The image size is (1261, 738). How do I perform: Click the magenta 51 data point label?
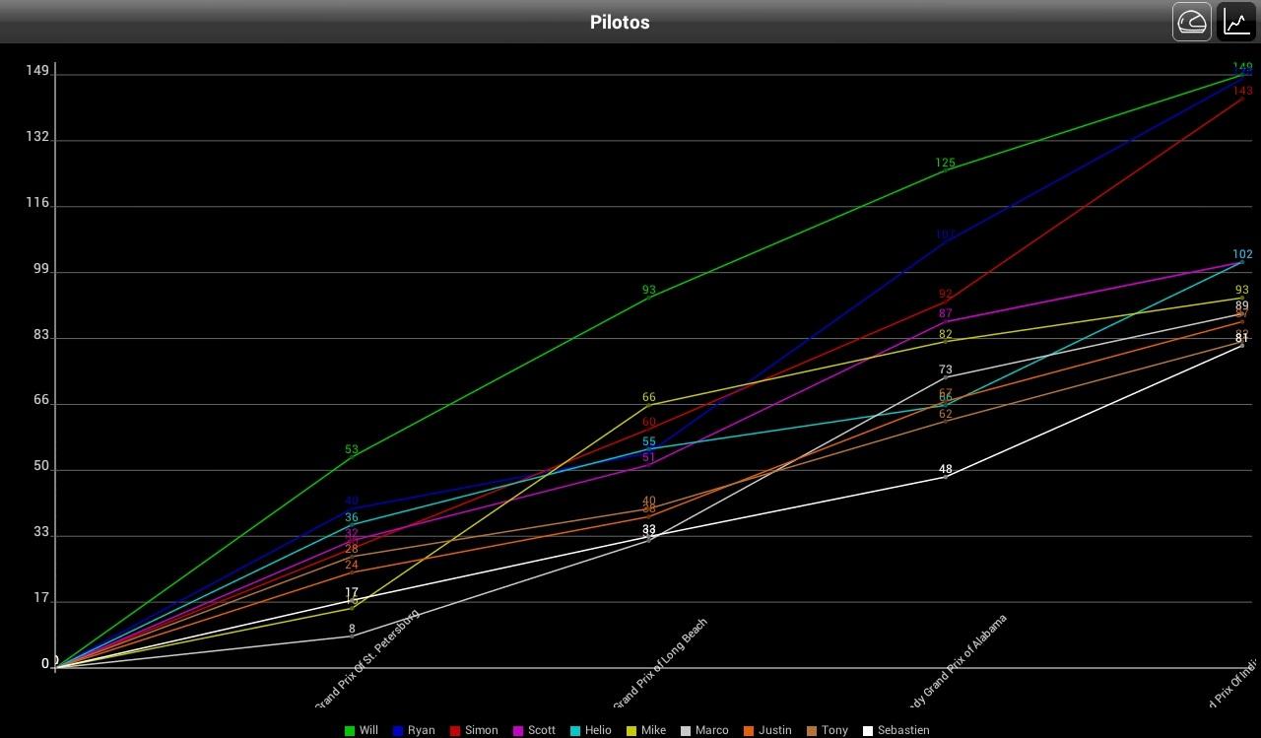point(649,458)
